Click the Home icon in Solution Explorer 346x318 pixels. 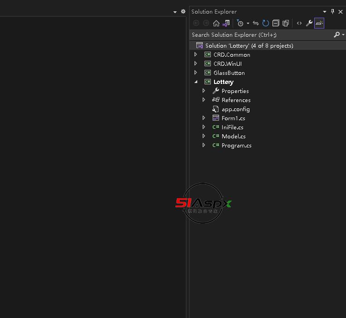(x=216, y=23)
